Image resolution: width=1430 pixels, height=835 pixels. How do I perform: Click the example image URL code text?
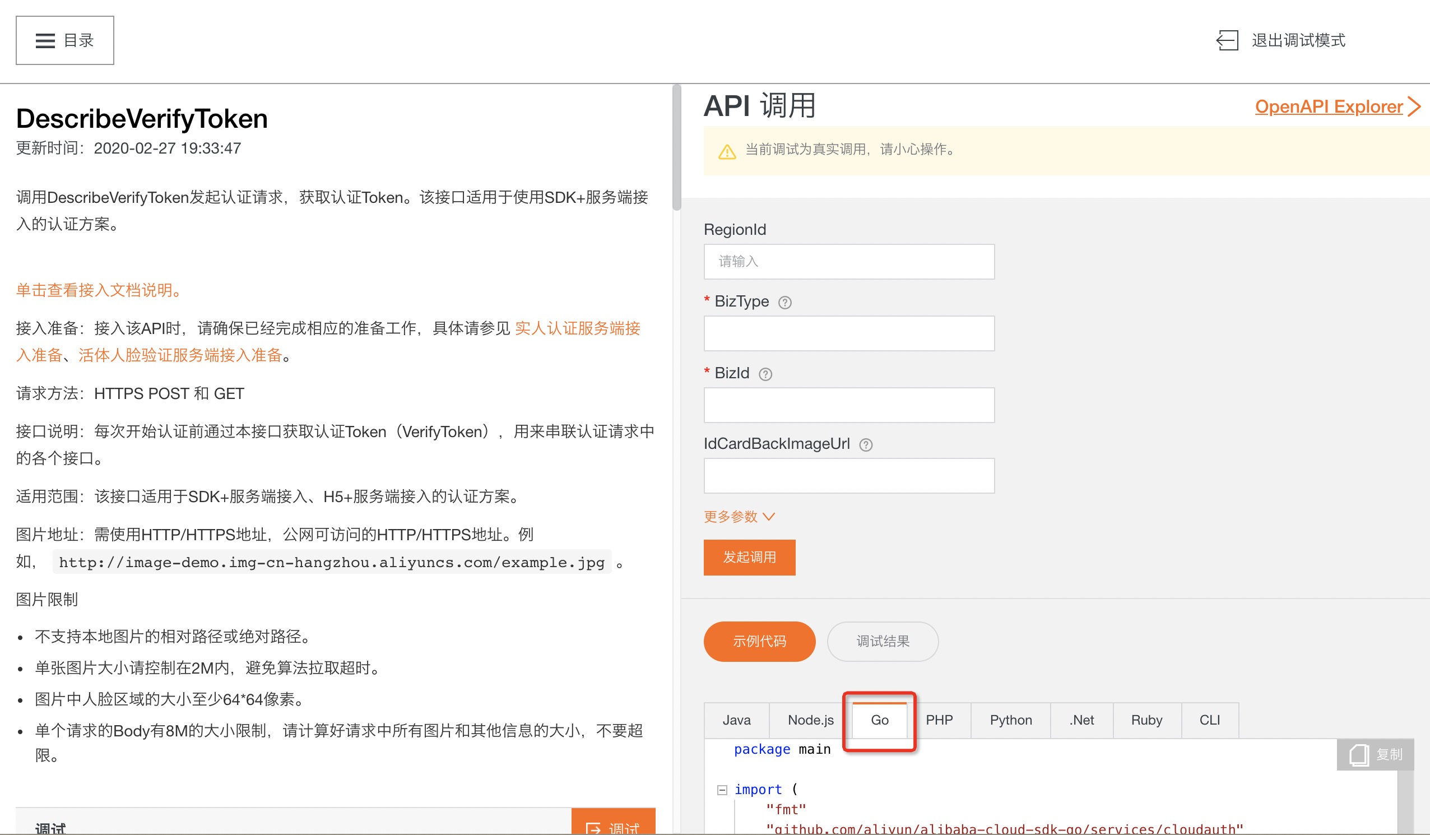tap(332, 563)
